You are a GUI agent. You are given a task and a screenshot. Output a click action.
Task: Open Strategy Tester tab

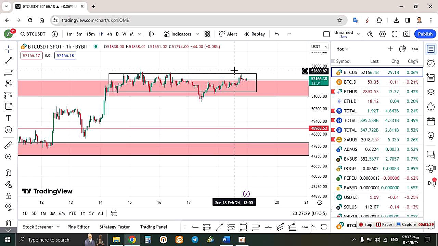coord(115,227)
